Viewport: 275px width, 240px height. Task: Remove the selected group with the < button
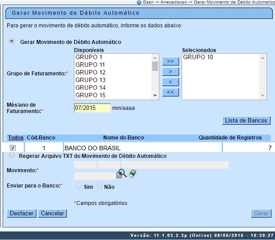[170, 82]
